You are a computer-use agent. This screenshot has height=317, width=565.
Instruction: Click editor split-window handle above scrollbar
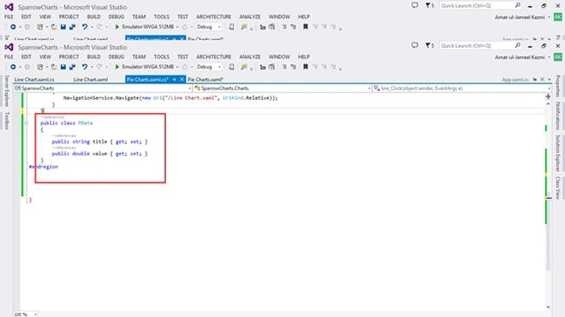548,96
